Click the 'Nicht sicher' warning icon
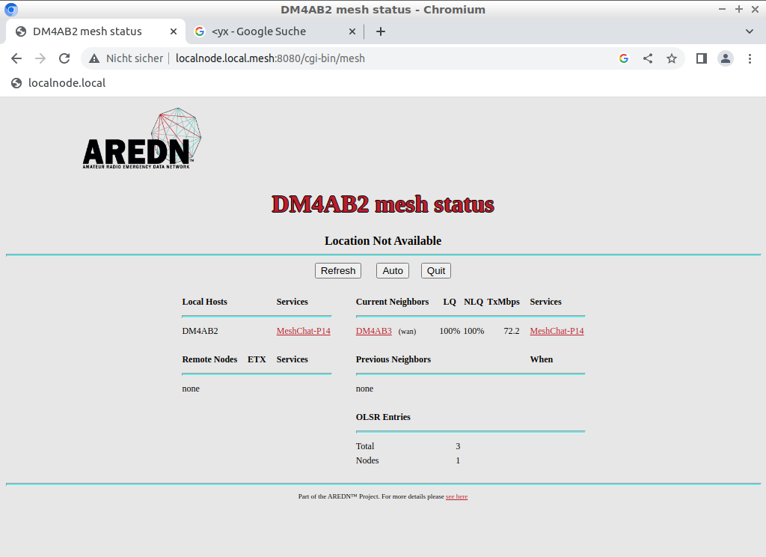Image resolution: width=766 pixels, height=557 pixels. (94, 58)
